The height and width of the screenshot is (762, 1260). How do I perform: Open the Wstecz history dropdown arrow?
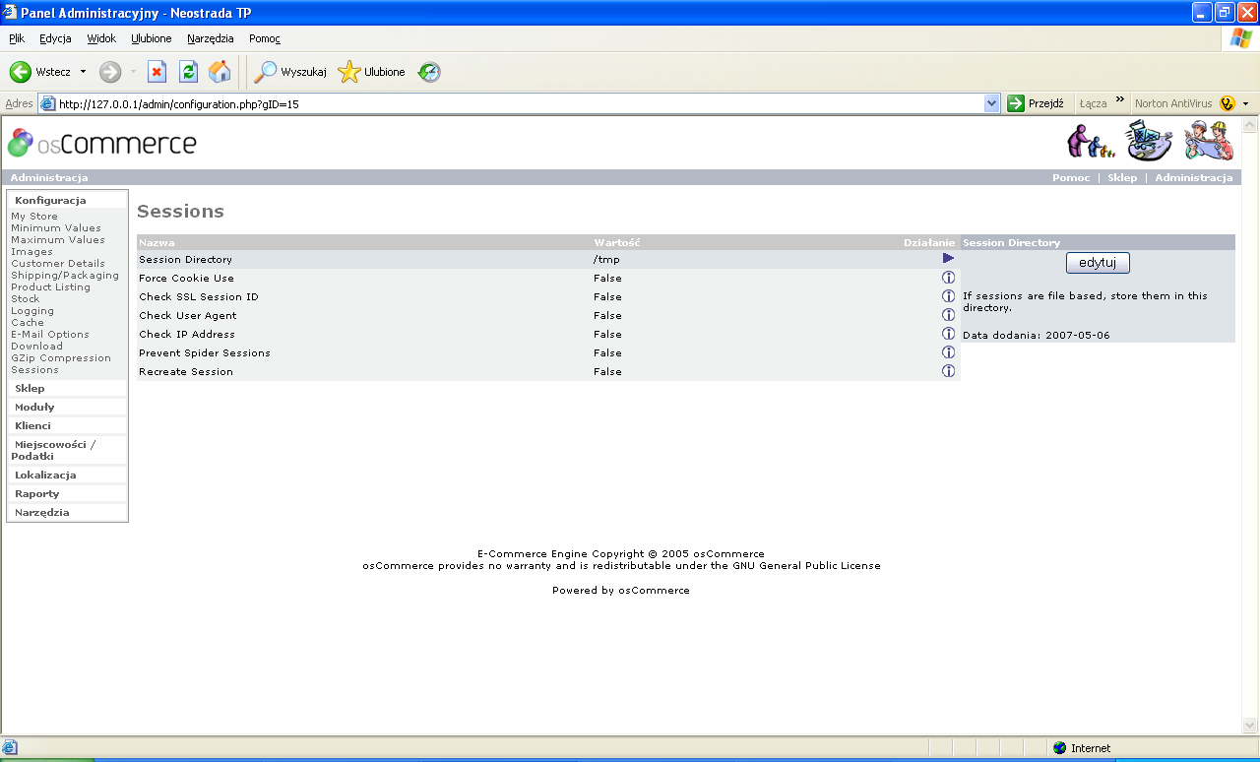(x=83, y=72)
